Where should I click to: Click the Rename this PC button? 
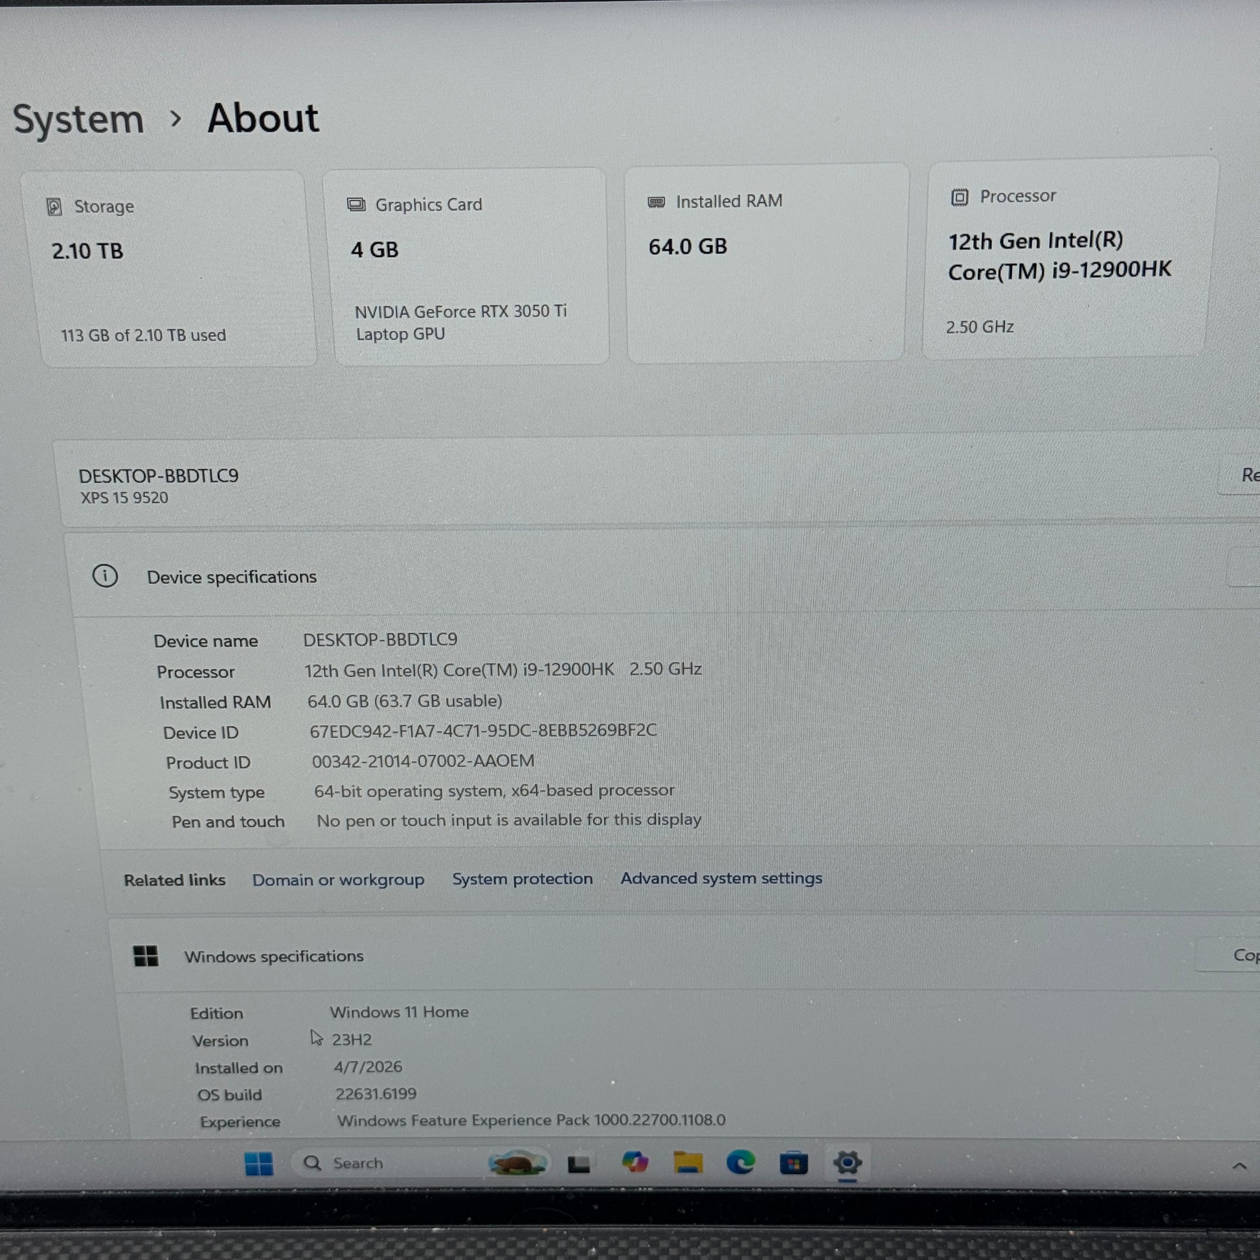point(1244,475)
